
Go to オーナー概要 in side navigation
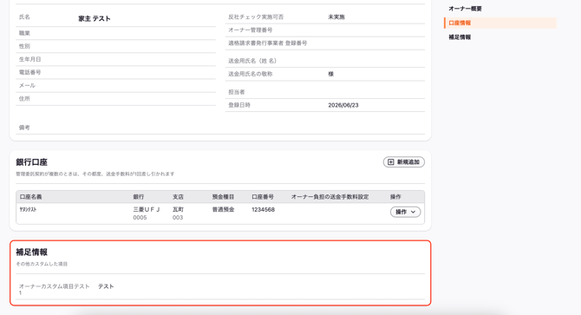(465, 9)
